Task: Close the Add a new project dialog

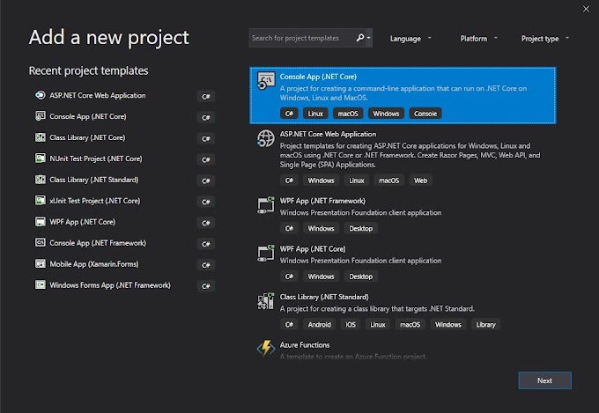Action: (x=586, y=9)
